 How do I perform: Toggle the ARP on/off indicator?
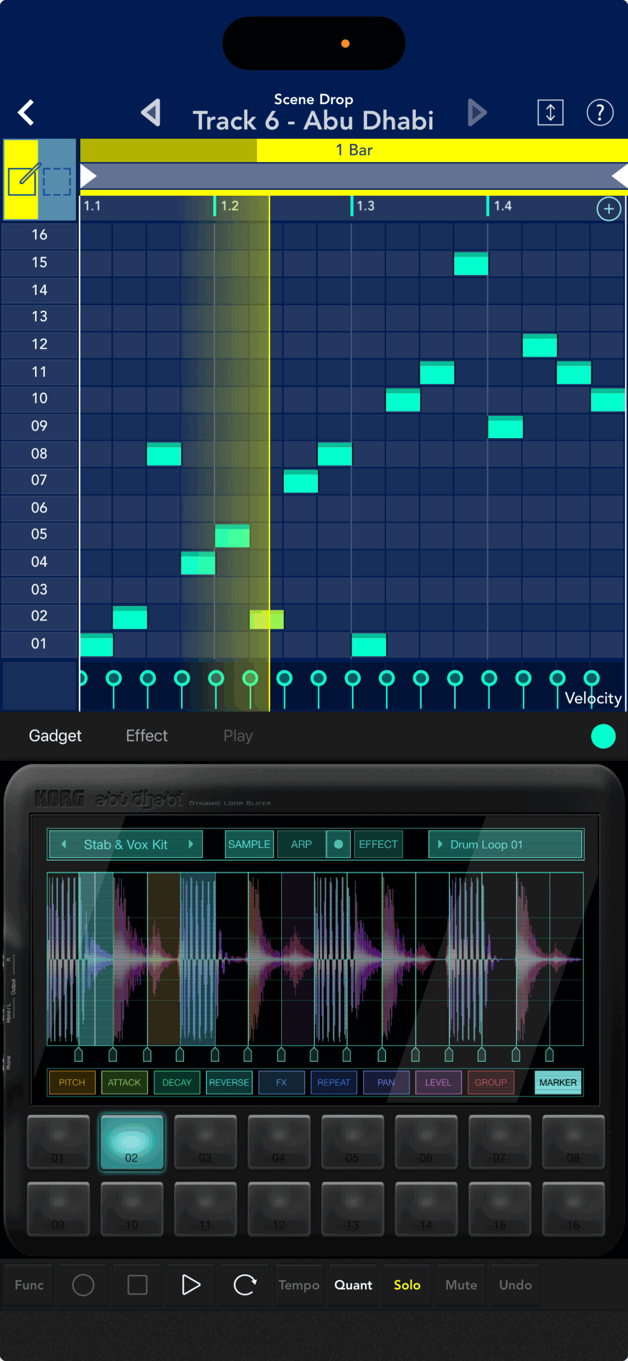[x=338, y=844]
